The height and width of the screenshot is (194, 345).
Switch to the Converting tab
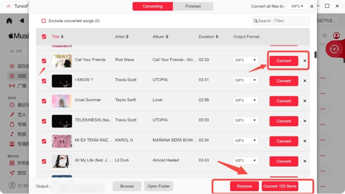[152, 6]
